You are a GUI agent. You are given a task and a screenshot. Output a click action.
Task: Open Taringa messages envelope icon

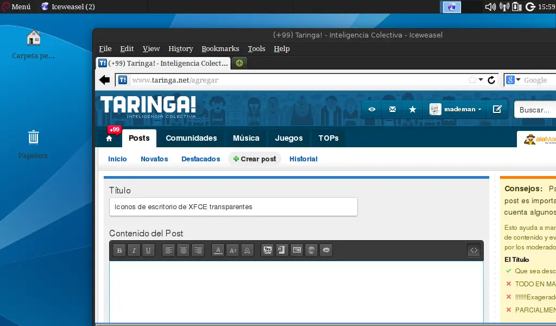pos(392,109)
